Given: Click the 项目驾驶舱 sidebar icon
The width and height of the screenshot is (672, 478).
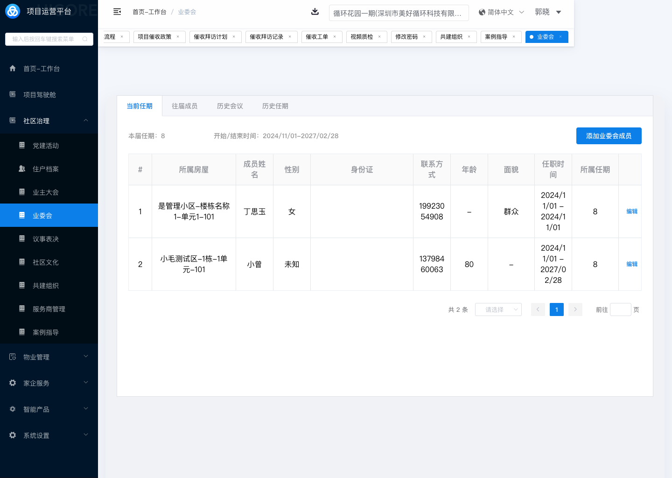Looking at the screenshot, I should click(13, 94).
